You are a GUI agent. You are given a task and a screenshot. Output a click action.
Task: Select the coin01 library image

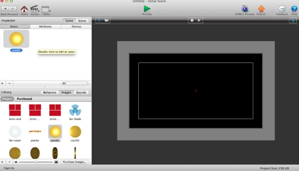(55, 131)
